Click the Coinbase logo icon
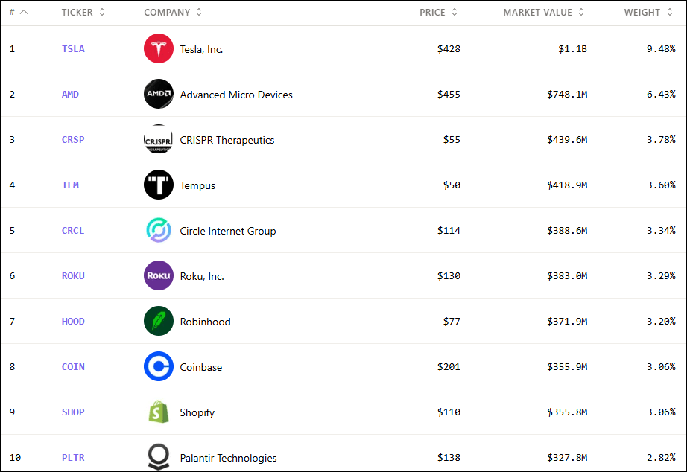Viewport: 687px width, 472px height. coord(159,366)
